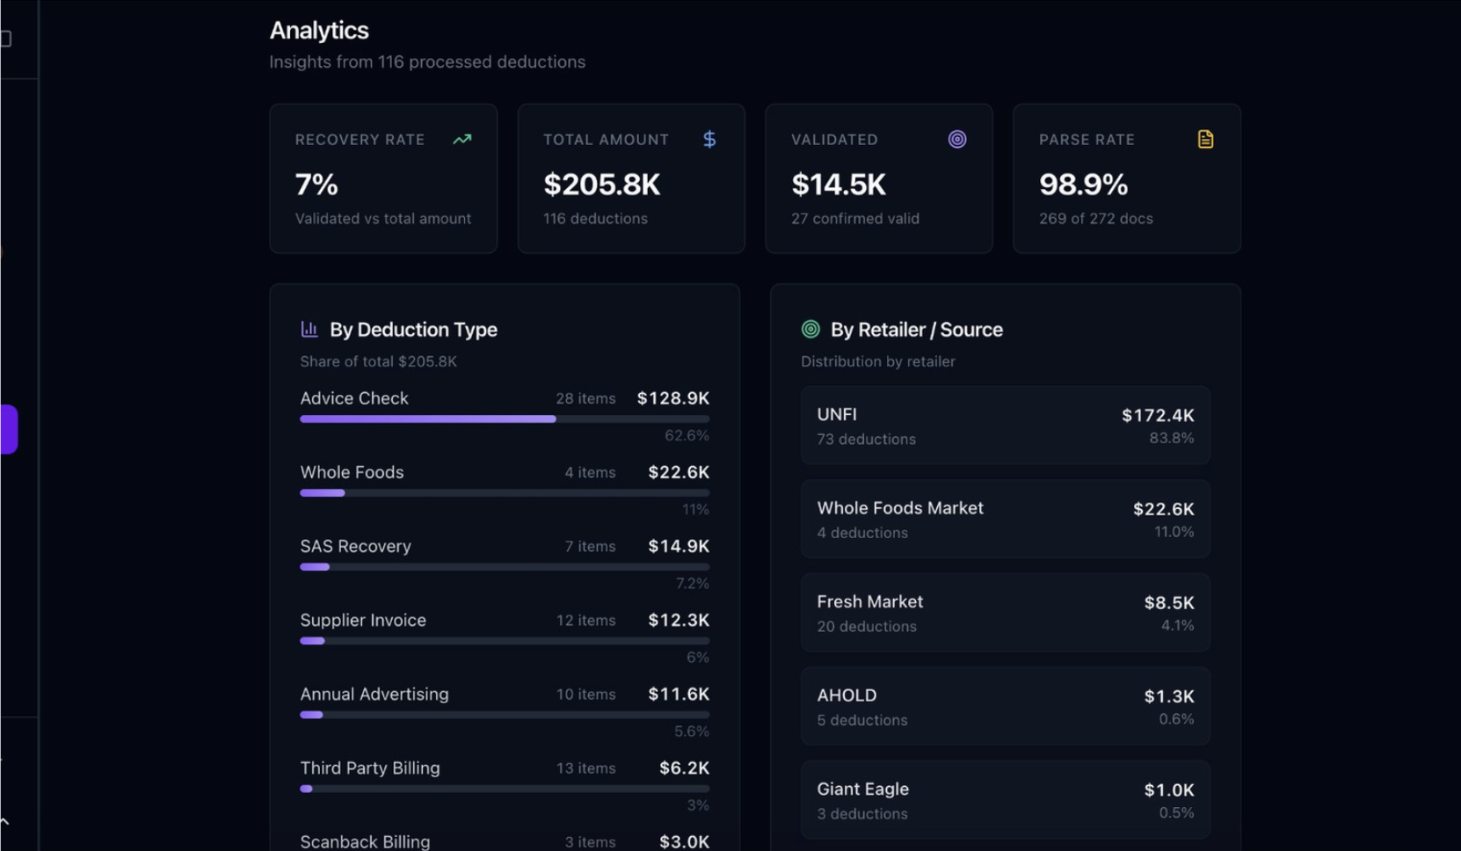This screenshot has width=1461, height=851.
Task: Click "Validated vs total amount" caption
Action: (383, 218)
